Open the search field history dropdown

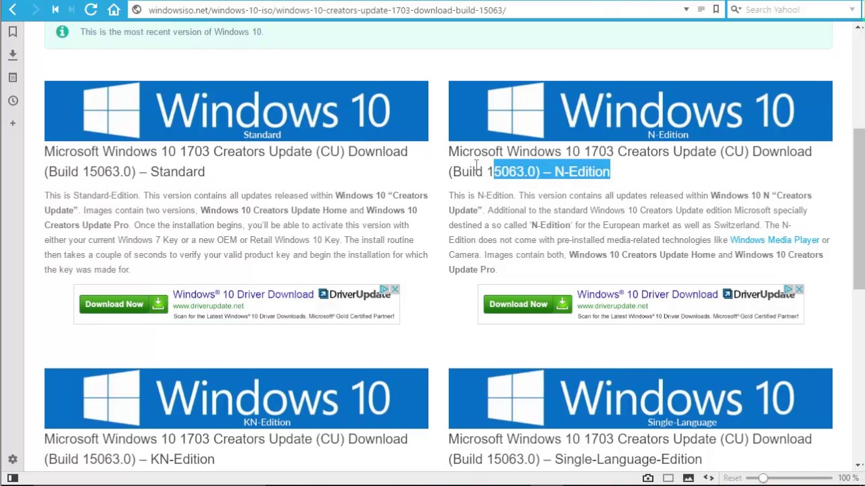pos(852,9)
